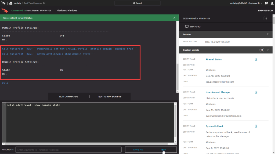The height and width of the screenshot is (154, 275).
Task: Click the session start date value
Action: 218,42
